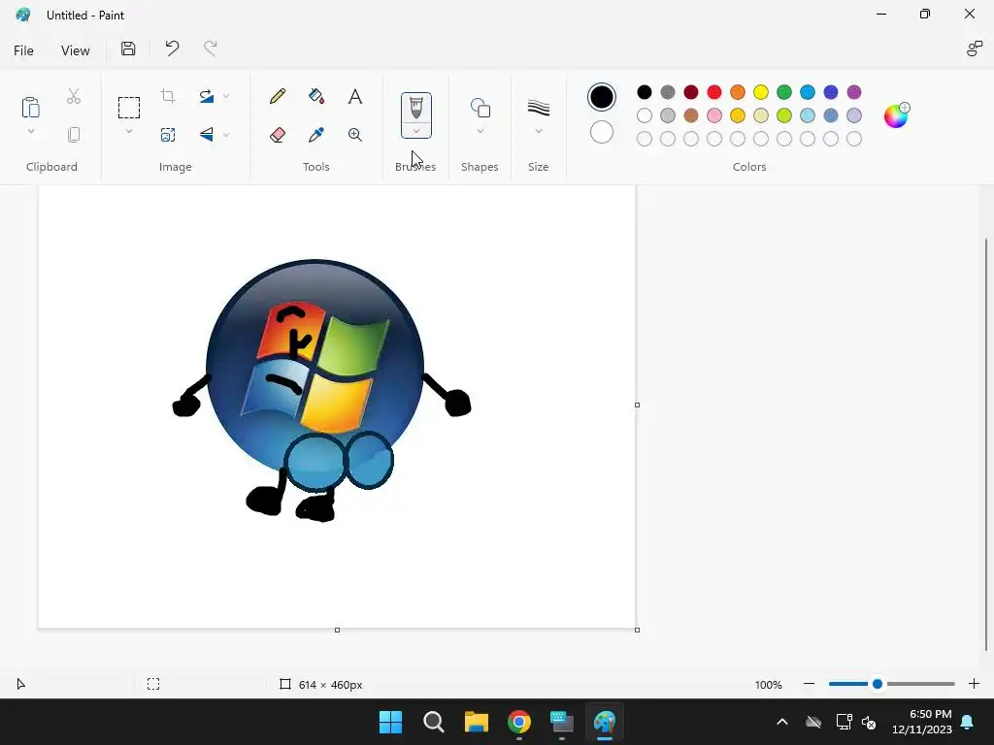Click the Brushes tool button
The image size is (994, 745).
click(x=415, y=108)
